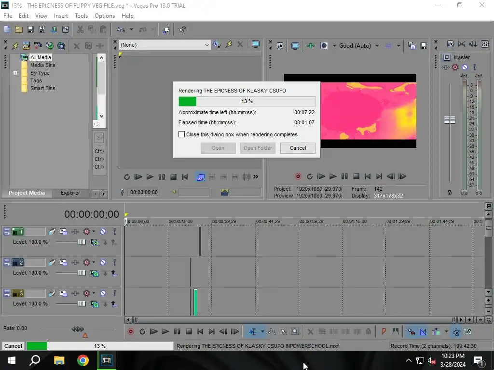
Task: Click the Split Screen View icon in preview toolbar
Action: pos(324,46)
